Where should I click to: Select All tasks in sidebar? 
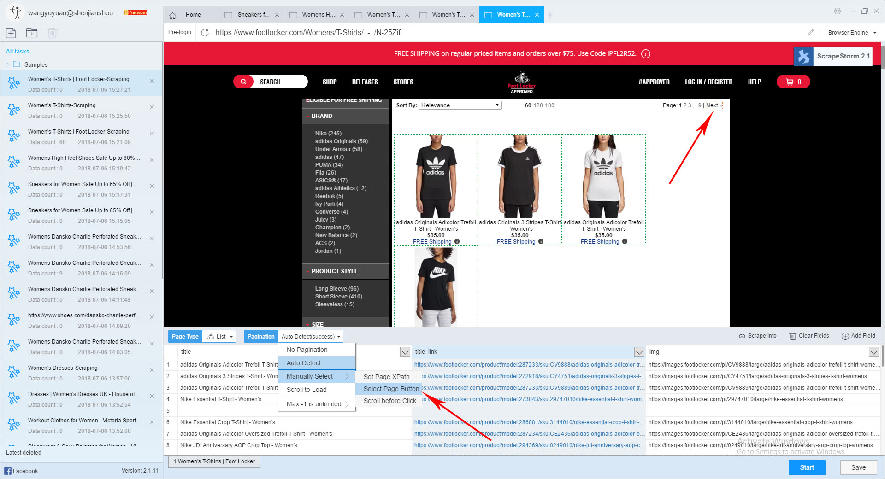pos(18,51)
